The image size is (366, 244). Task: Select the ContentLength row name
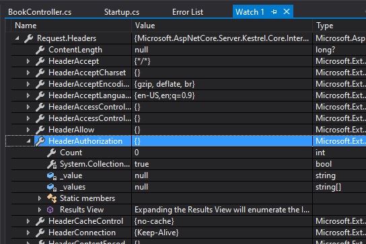[x=75, y=50]
